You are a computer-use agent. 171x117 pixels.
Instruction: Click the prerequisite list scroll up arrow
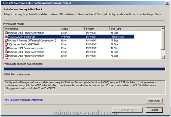click(x=163, y=28)
